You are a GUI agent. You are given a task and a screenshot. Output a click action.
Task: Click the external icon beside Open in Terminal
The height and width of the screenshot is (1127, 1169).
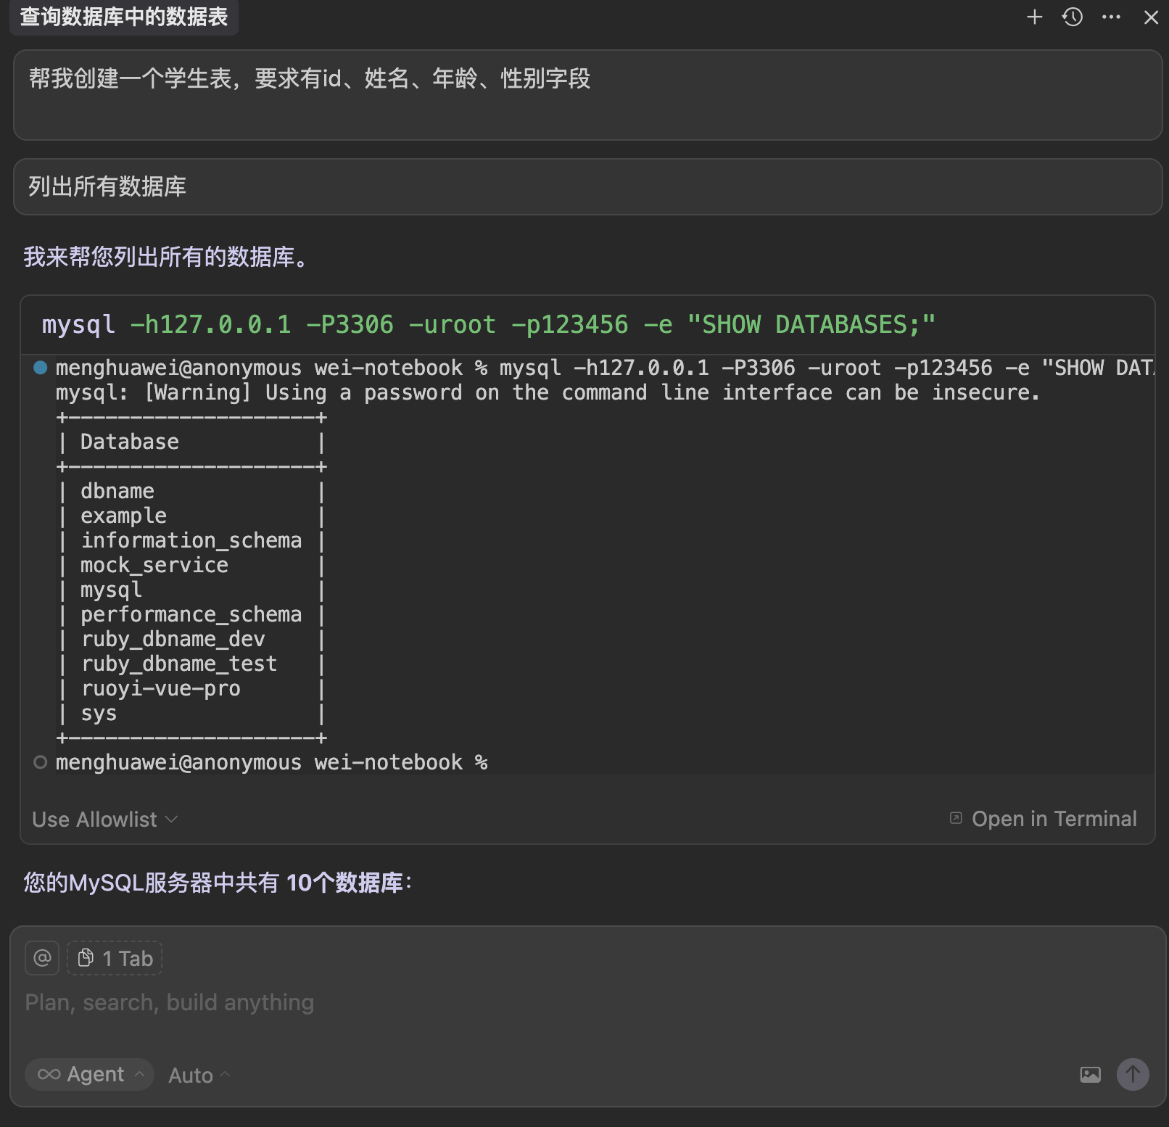pos(956,818)
